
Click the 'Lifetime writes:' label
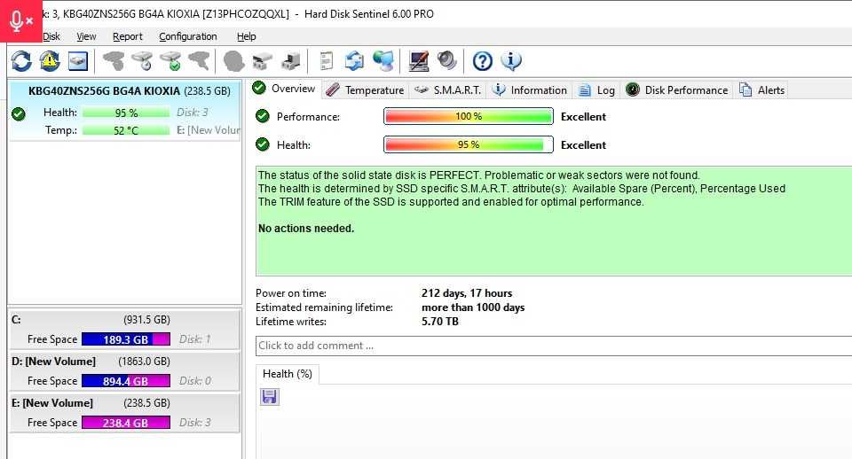291,321
